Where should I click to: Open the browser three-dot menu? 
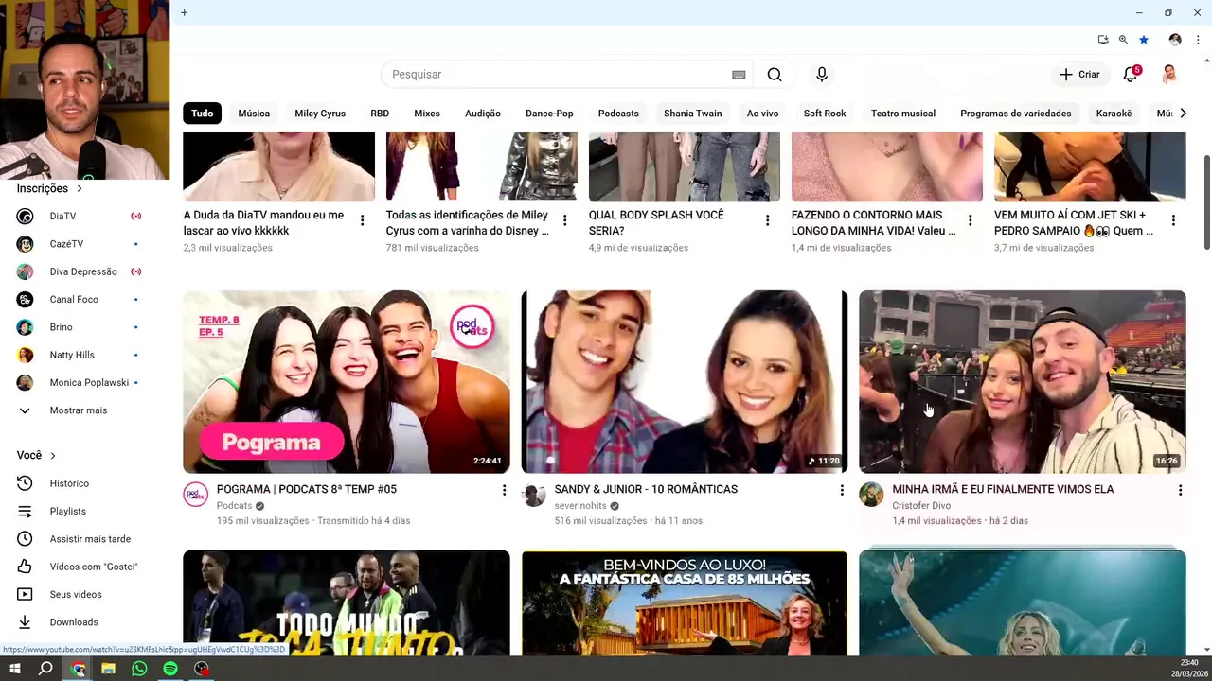point(1198,40)
